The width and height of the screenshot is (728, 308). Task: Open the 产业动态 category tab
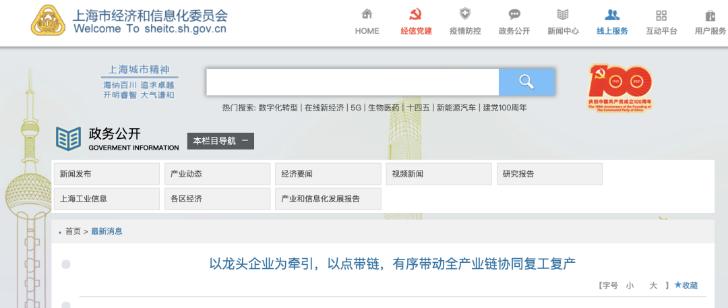[217, 174]
